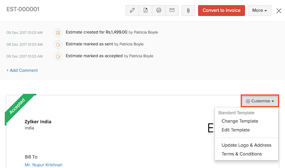
Task: Select Edit Template option
Action: [x=236, y=130]
